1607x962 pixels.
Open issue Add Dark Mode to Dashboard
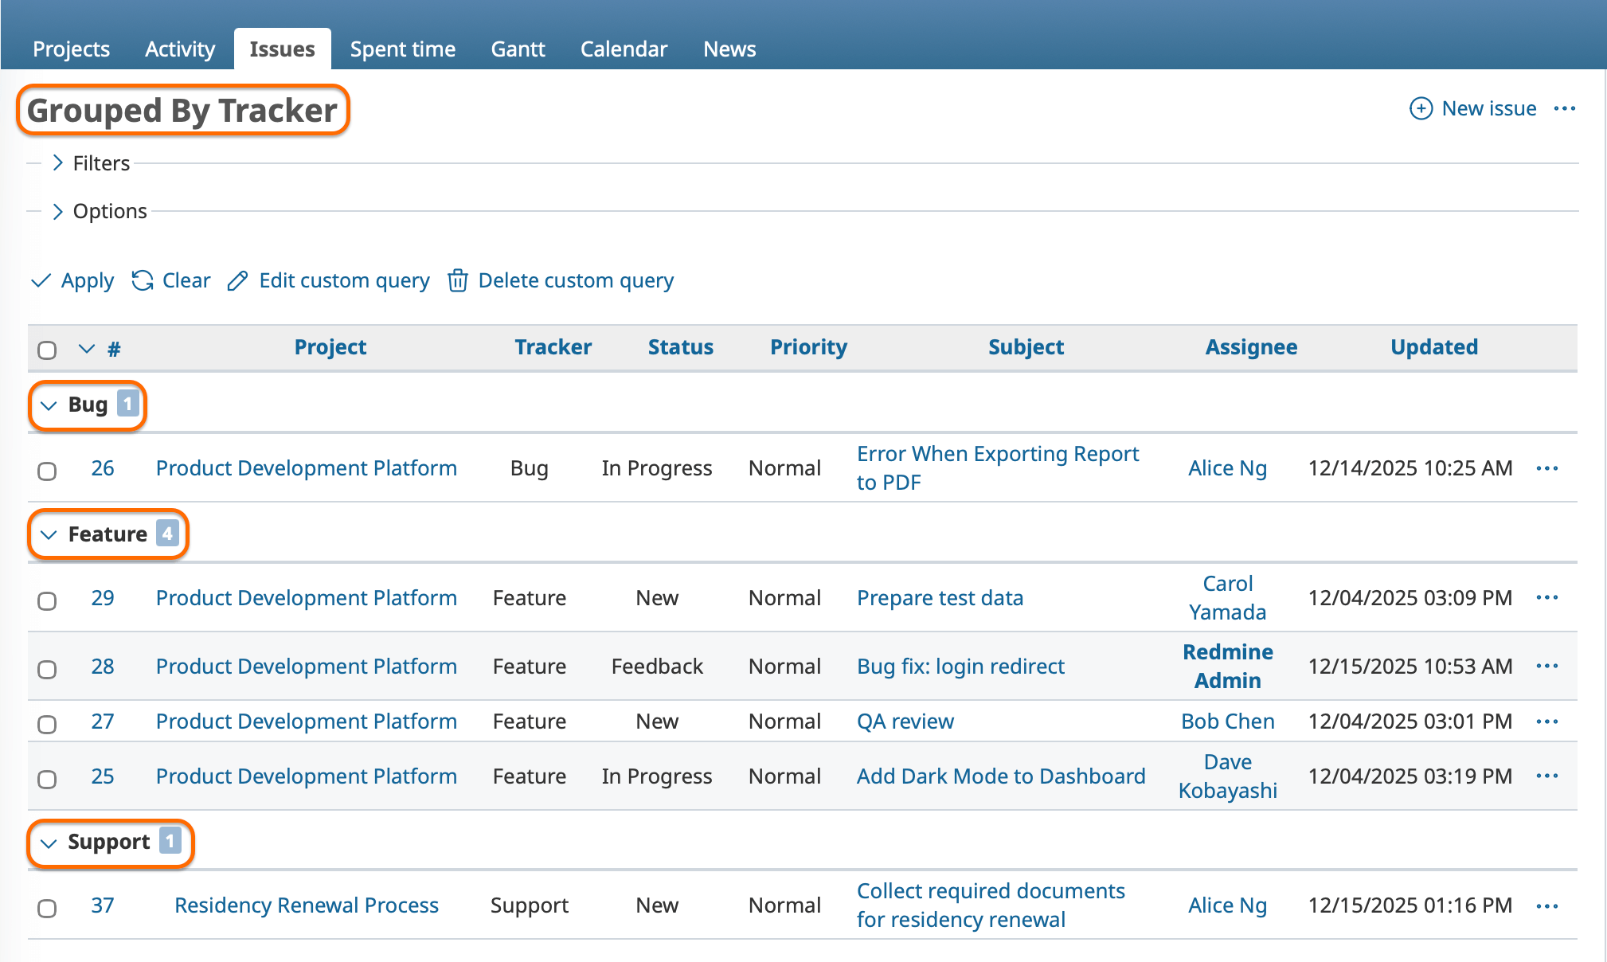pos(1001,776)
